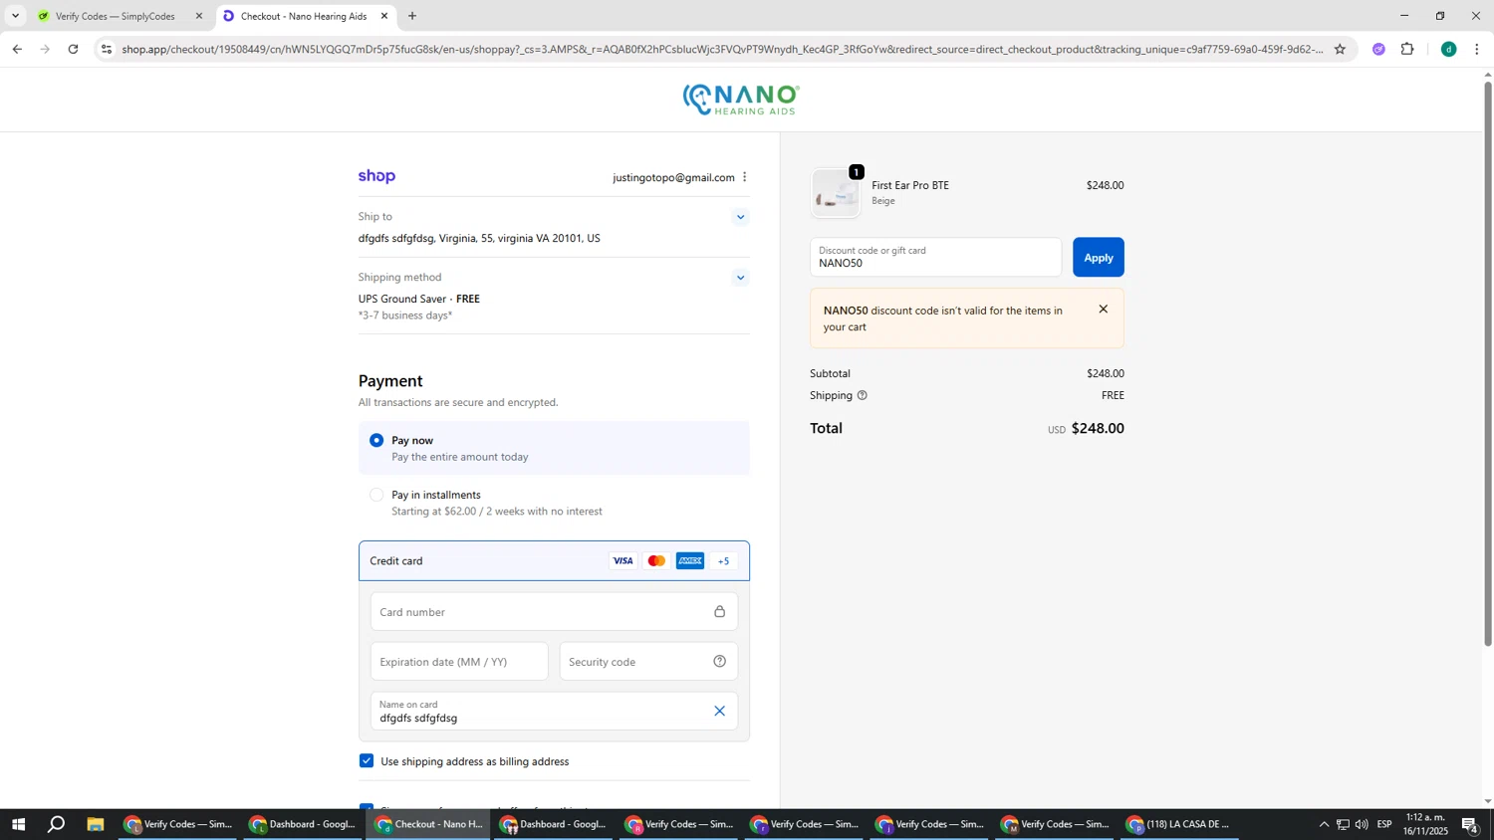The width and height of the screenshot is (1494, 840).
Task: Dismiss the NANO50 invalid code message
Action: point(1103,310)
